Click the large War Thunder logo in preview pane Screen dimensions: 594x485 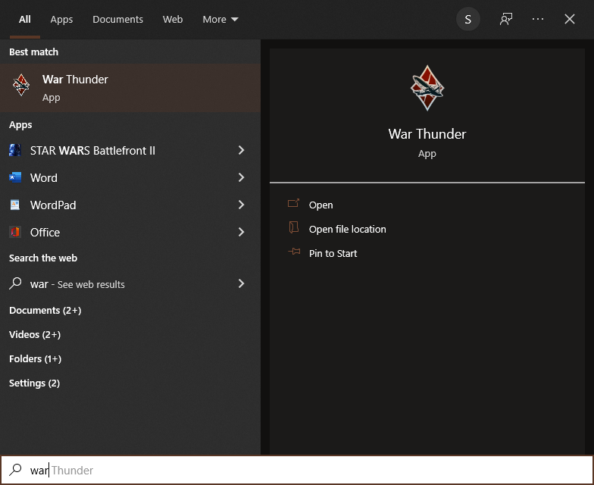[x=427, y=88]
